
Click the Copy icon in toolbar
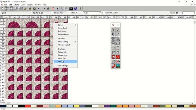62,9
